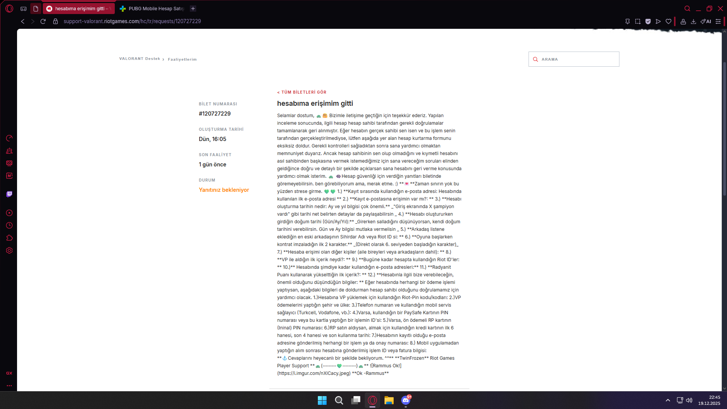This screenshot has width=727, height=409.
Task: Open volume control tray icon
Action: (x=689, y=400)
